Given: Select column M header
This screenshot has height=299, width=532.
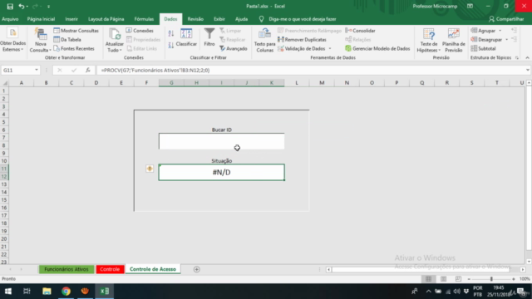Looking at the screenshot, I should click(x=322, y=83).
